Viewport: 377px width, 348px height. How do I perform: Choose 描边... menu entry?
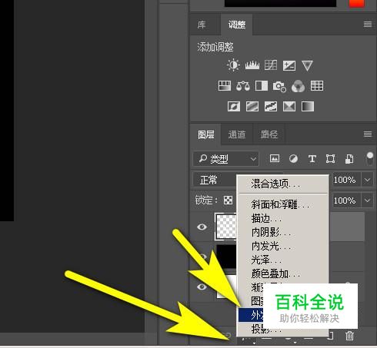(283, 218)
